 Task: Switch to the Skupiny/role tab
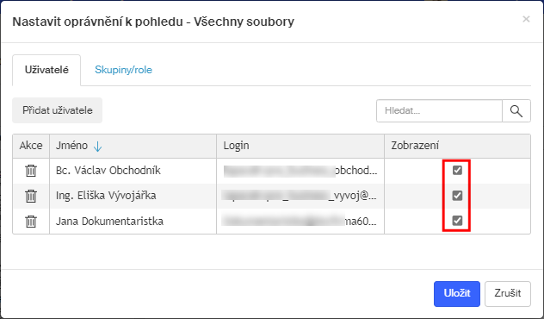tap(123, 70)
